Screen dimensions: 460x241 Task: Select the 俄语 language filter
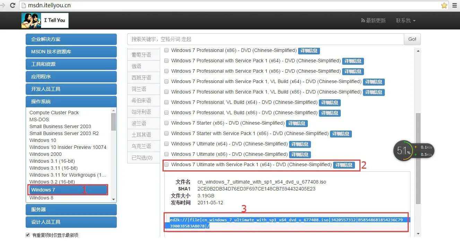(x=144, y=66)
